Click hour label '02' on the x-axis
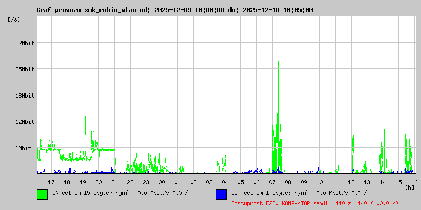 [193, 182]
